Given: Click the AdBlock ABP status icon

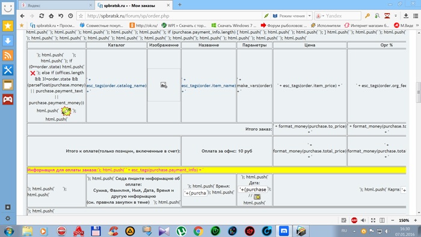Looking at the screenshot, I should [x=354, y=220].
